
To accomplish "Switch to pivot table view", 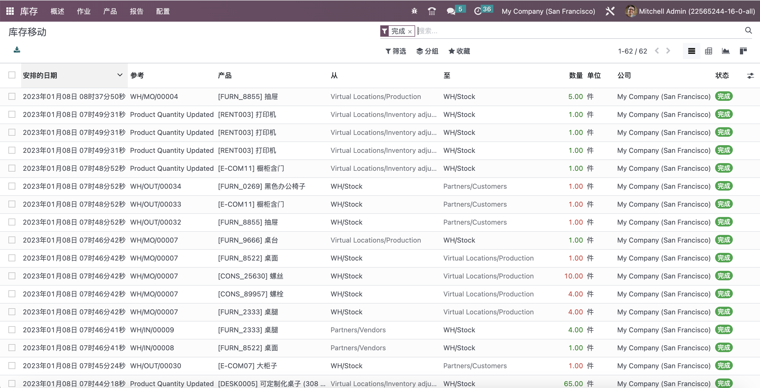I will pyautogui.click(x=708, y=51).
